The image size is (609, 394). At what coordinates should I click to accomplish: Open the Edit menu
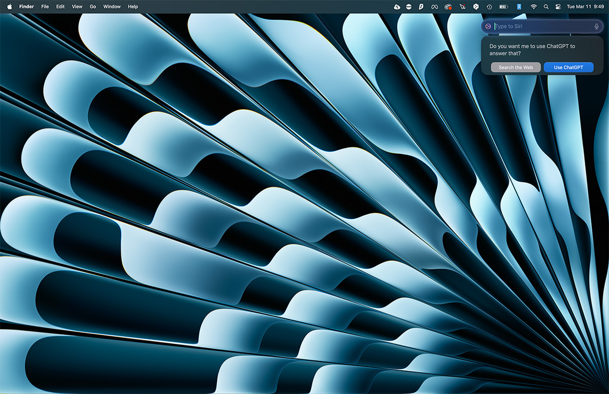60,7
